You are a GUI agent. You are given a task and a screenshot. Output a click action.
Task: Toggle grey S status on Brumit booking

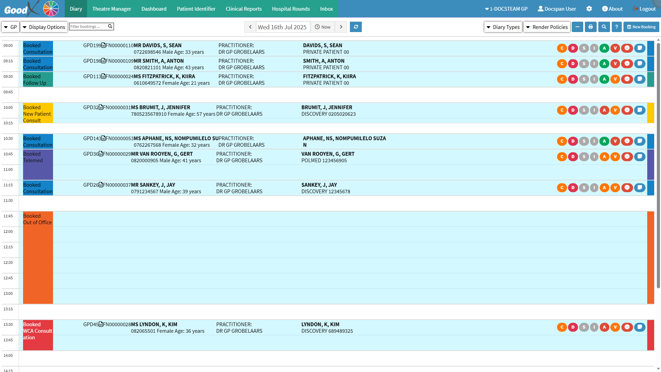click(584, 110)
